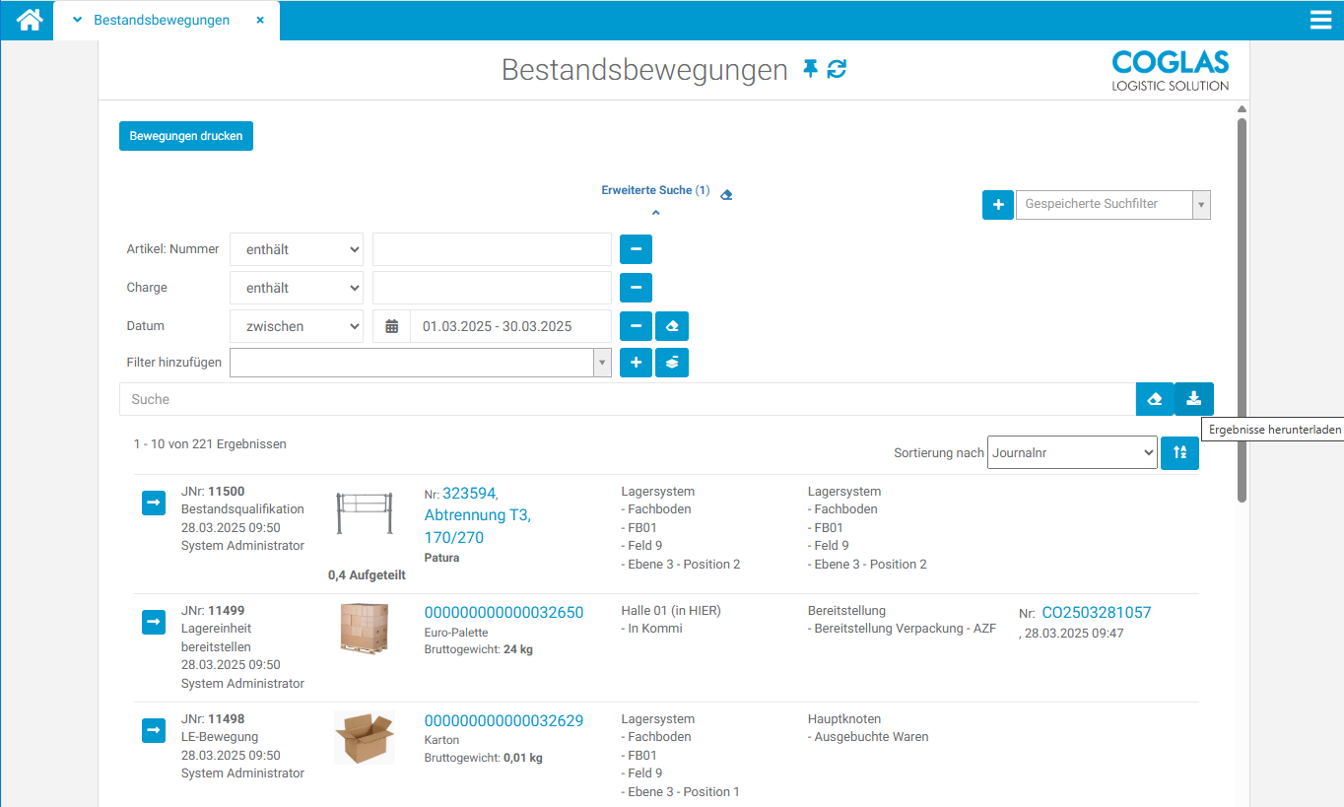Viewport: 1344px width, 807px height.
Task: Close the Bestandsbewegungen tab
Action: 260,20
